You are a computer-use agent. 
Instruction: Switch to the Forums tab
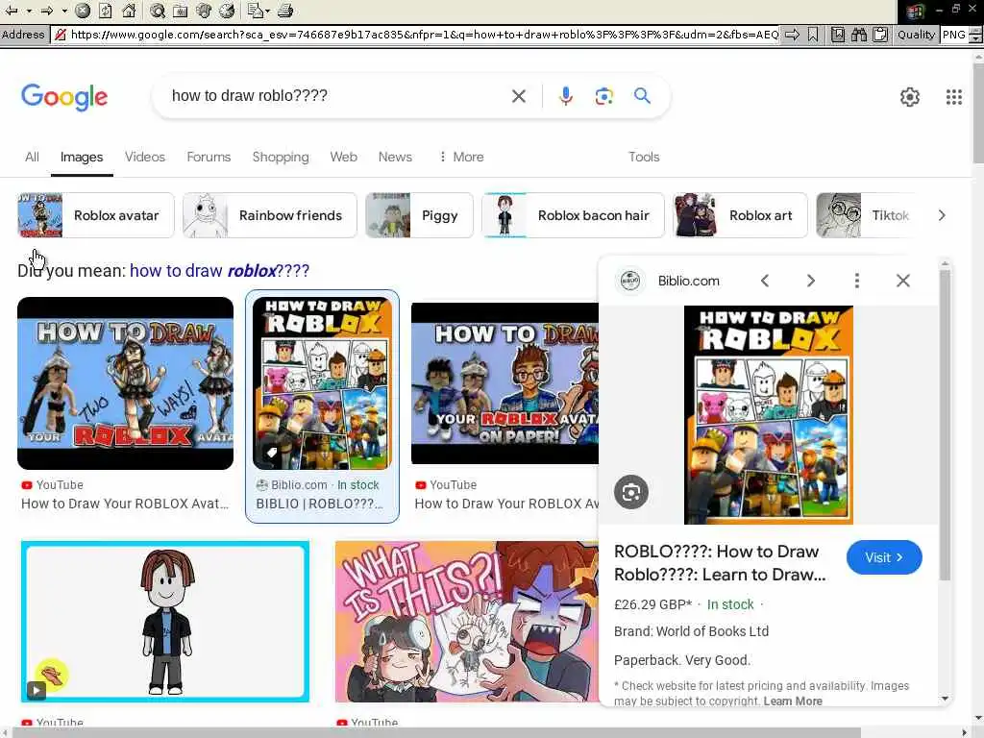tap(209, 157)
